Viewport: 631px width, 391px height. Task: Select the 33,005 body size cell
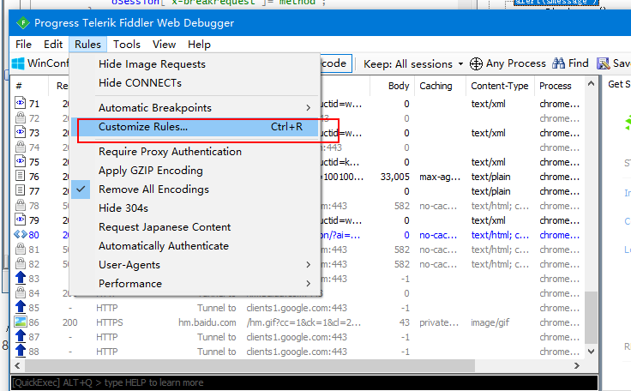[x=394, y=177]
